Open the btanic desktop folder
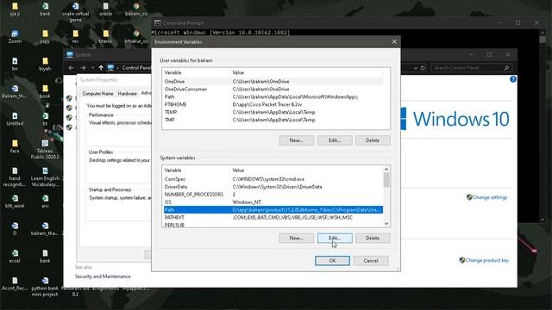The height and width of the screenshot is (310, 552). (105, 36)
